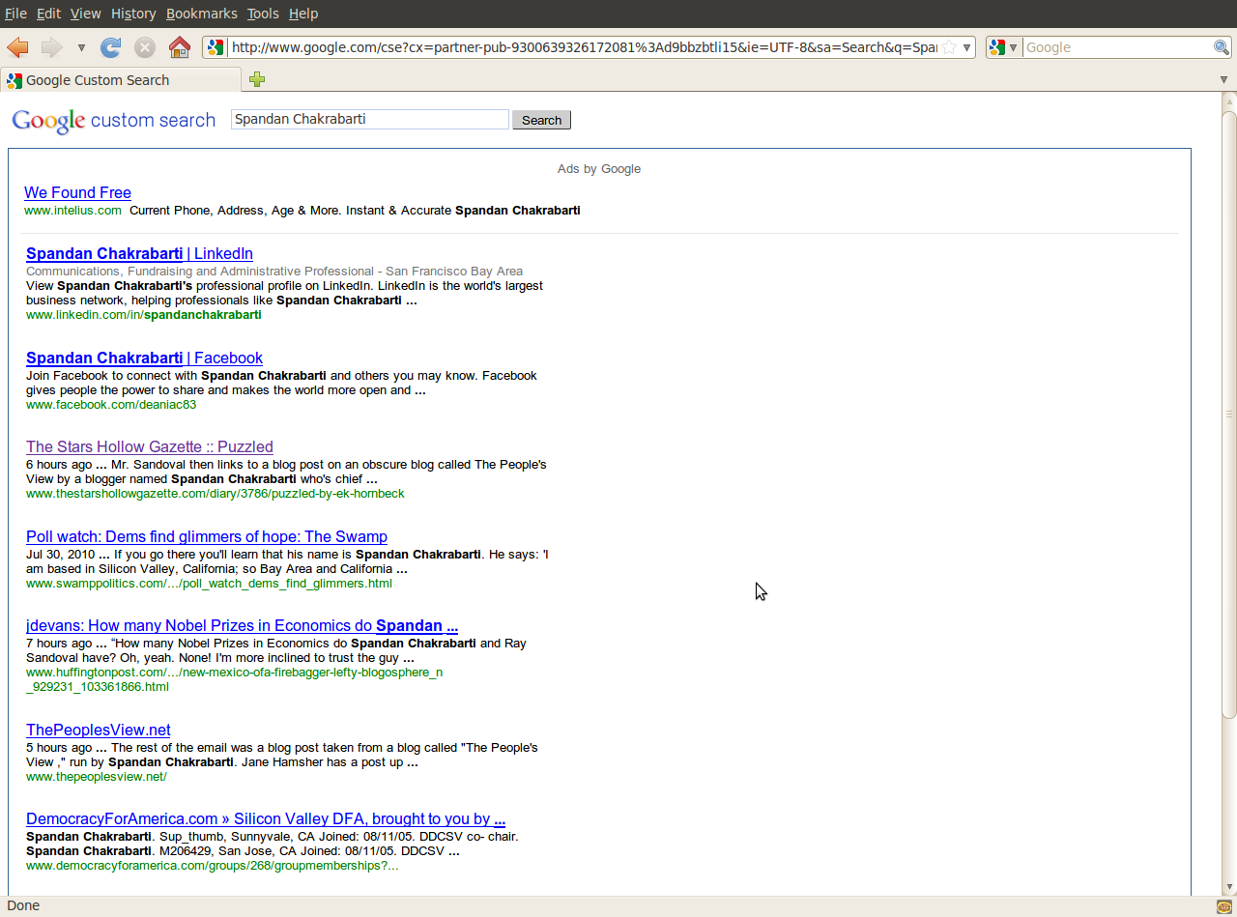Viewport: 1237px width, 917px height.
Task: Click the 'Done' status bar text
Action: (x=23, y=905)
